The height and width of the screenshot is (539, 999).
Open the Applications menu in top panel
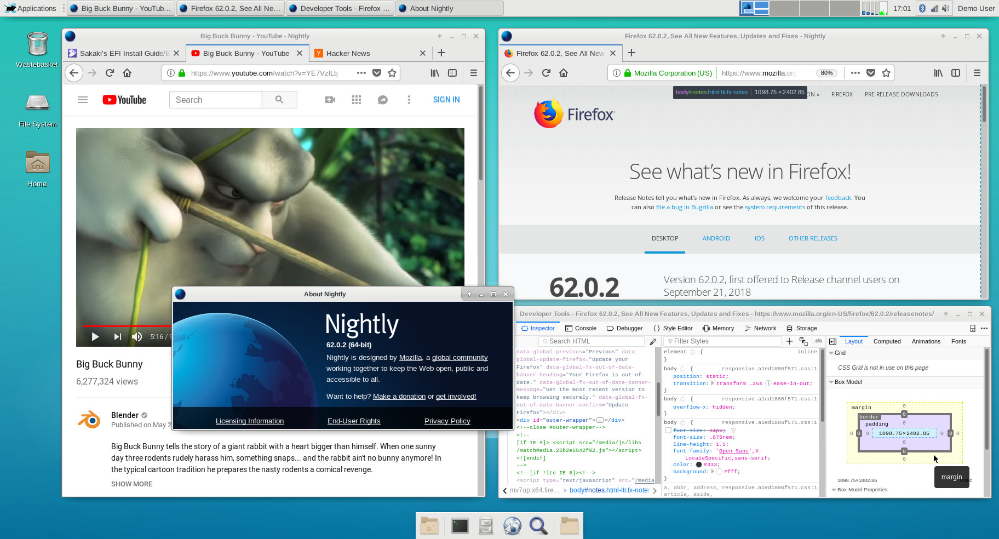pyautogui.click(x=31, y=8)
